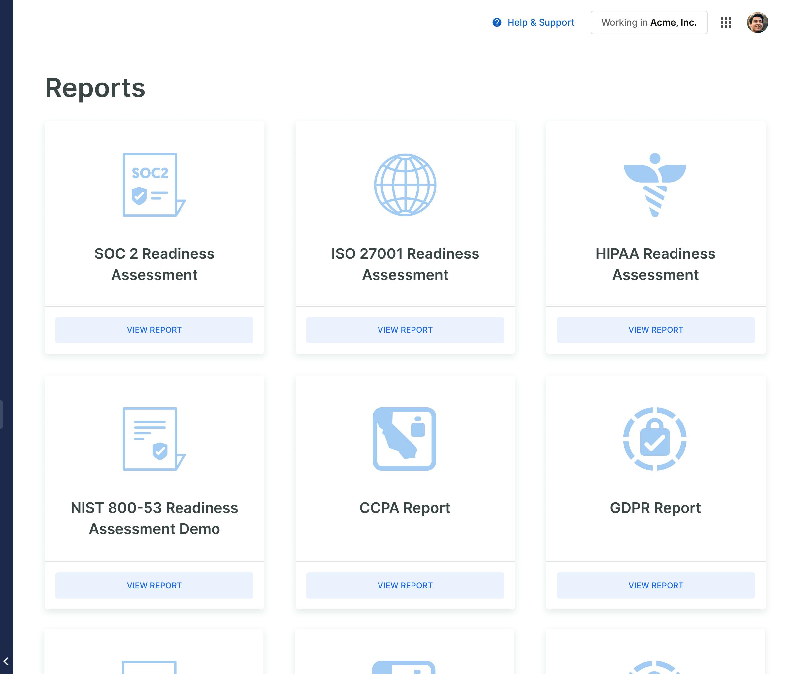Screen dimensions: 792x674
Task: View the HIPAA Readiness Assessment report
Action: pyautogui.click(x=656, y=330)
